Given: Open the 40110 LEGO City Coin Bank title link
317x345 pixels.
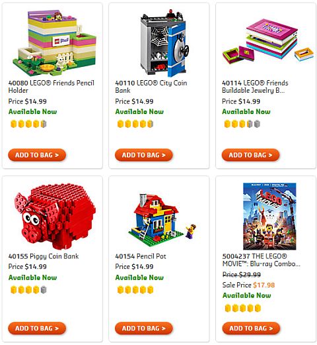Looking at the screenshot, I should 151,87.
